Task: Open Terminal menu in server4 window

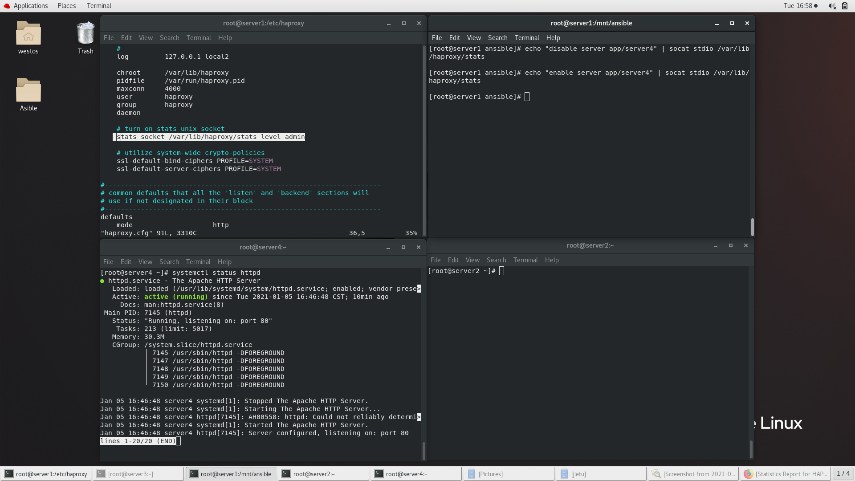Action: pos(198,262)
